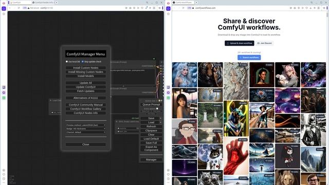Toggle the Extra options checkbox
The image size is (329, 185).
pyautogui.click(x=157, y=108)
